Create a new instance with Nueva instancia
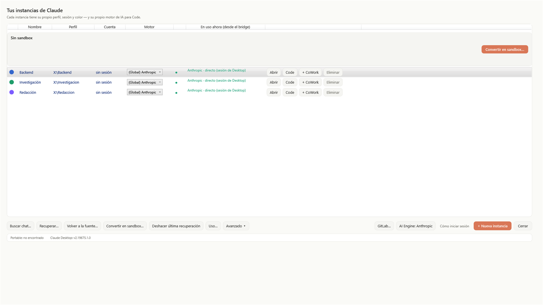Image resolution: width=543 pixels, height=305 pixels. (x=493, y=226)
